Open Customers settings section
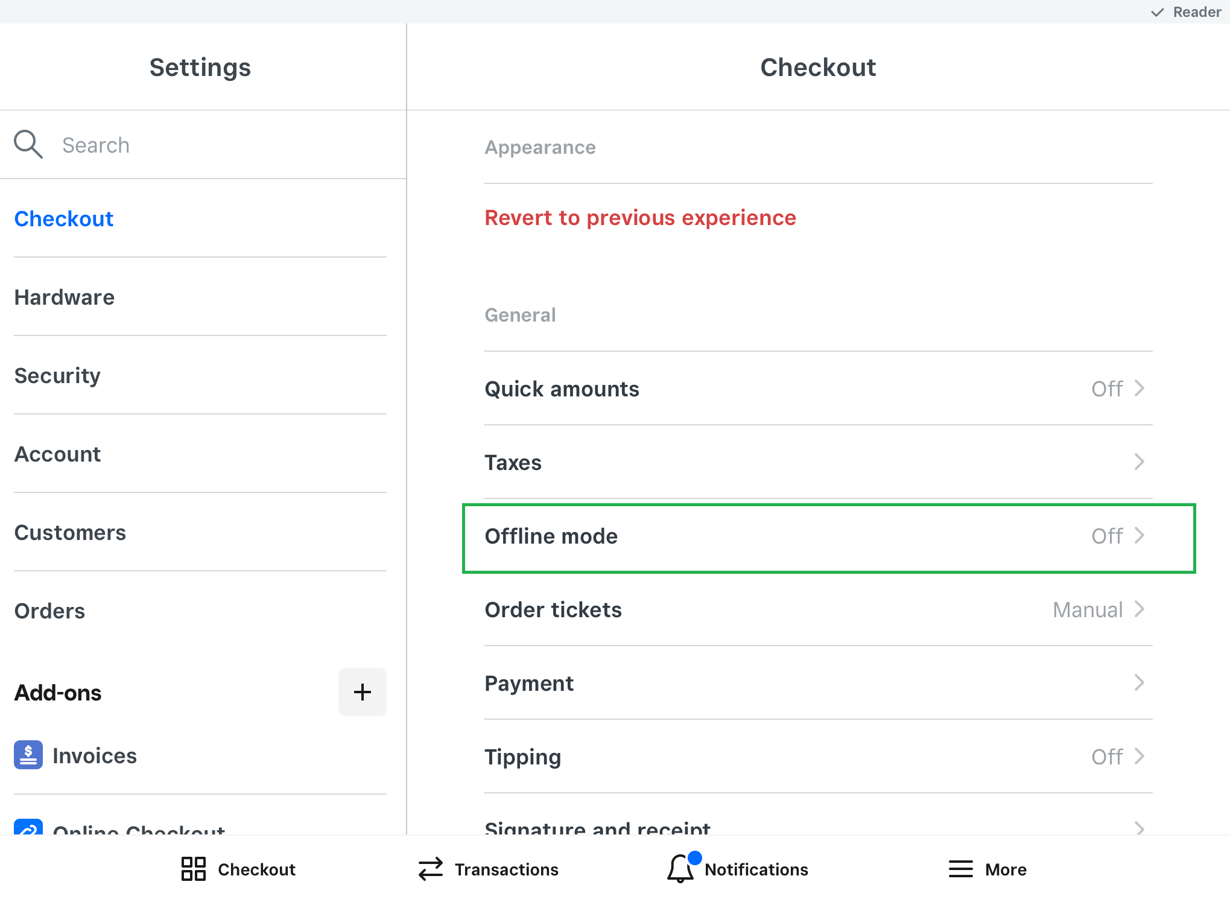The height and width of the screenshot is (902, 1230). pyautogui.click(x=70, y=533)
